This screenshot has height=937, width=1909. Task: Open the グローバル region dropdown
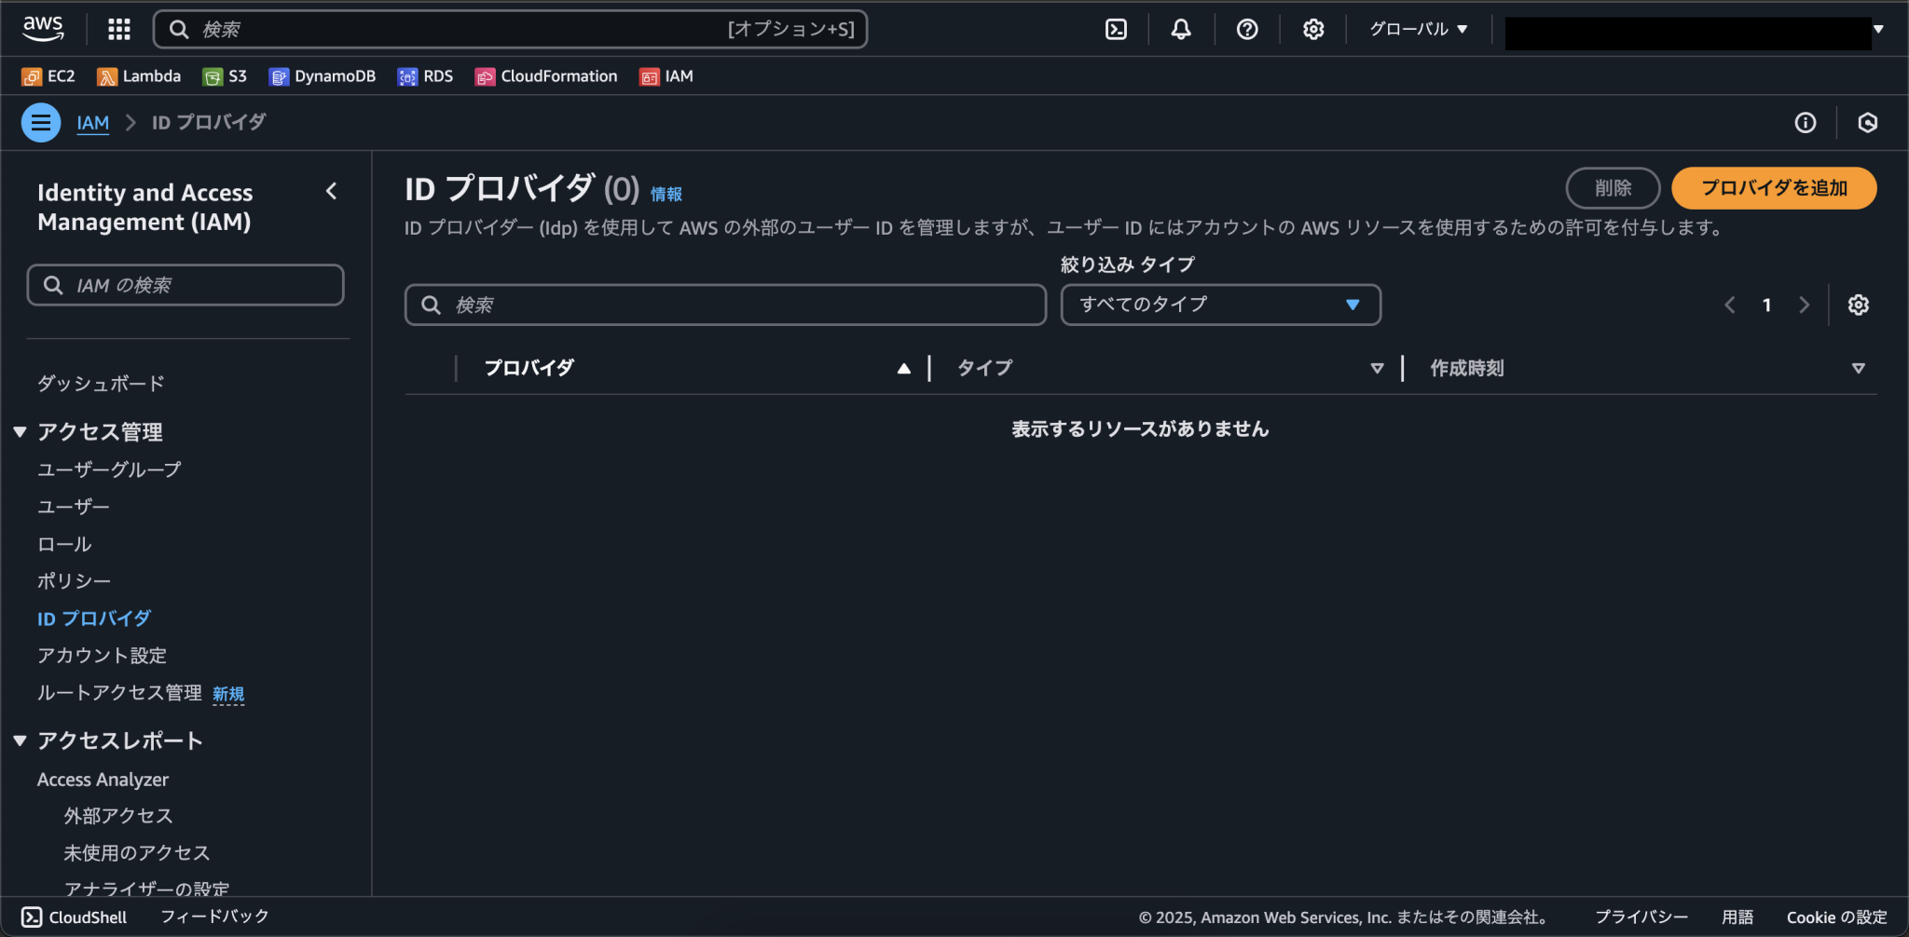click(1418, 28)
